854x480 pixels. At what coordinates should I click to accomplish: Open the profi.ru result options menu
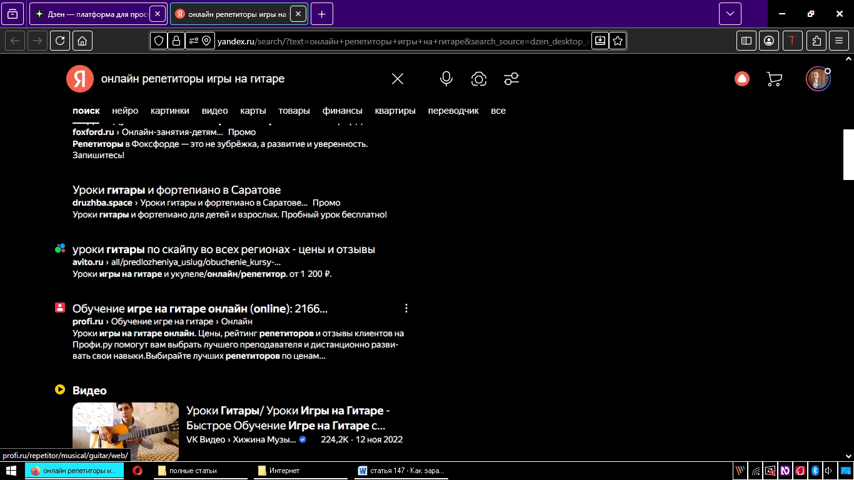[x=406, y=308]
